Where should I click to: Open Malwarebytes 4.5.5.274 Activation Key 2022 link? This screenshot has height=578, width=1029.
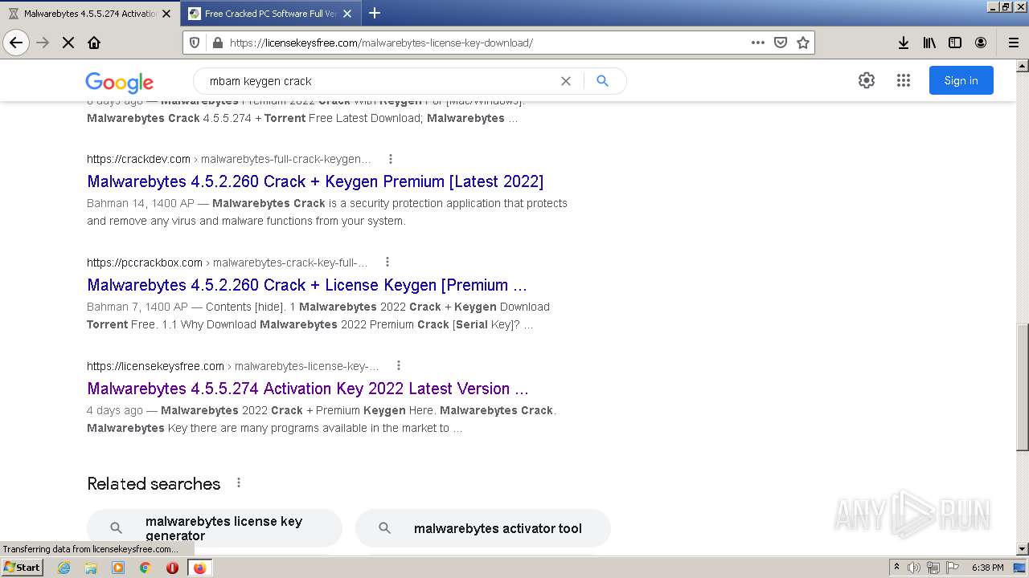(x=308, y=389)
